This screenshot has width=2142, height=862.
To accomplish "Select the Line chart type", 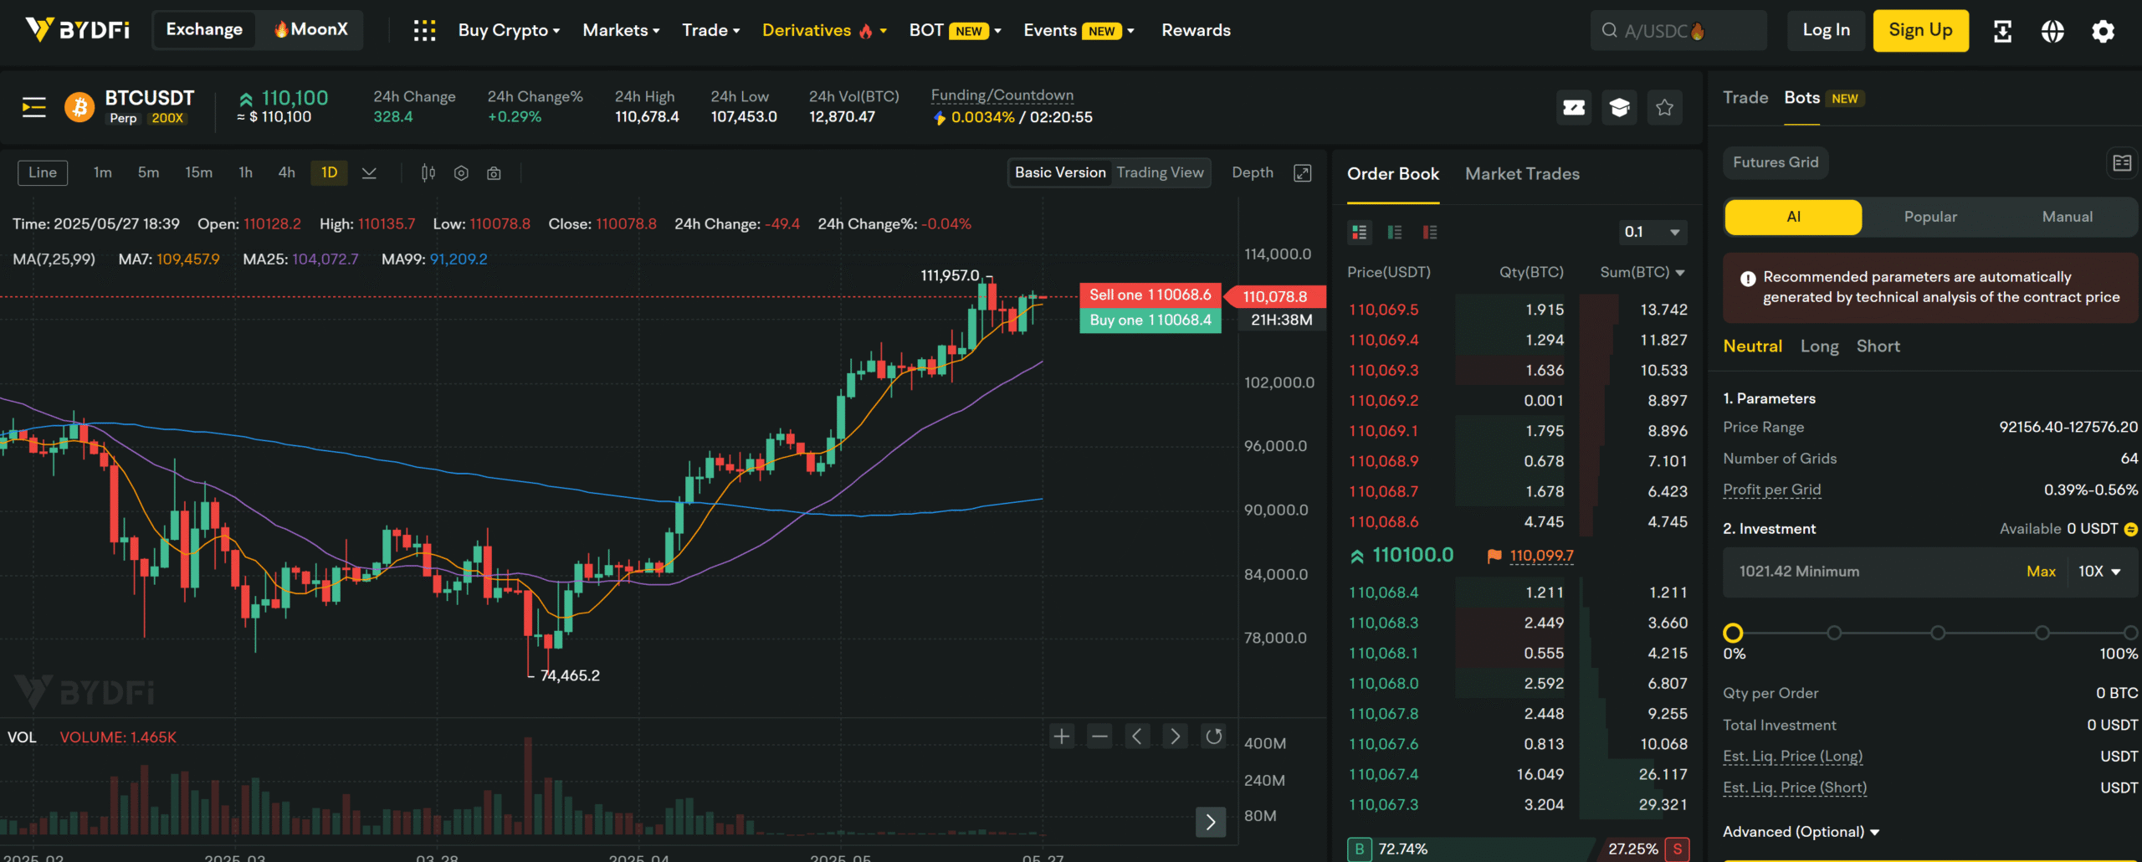I will 43,172.
